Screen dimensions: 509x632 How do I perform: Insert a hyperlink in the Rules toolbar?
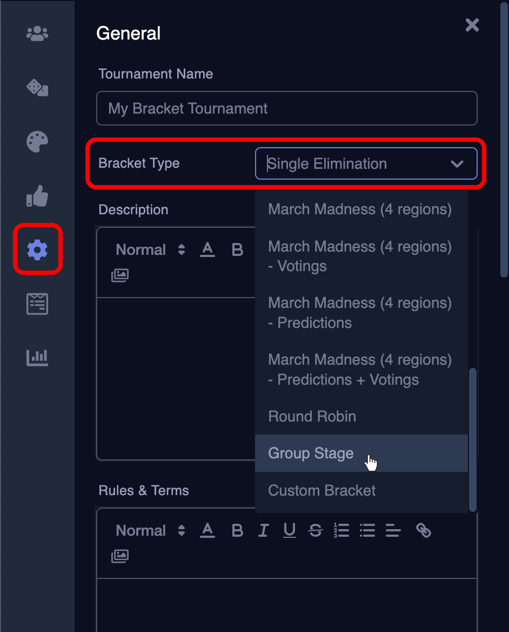(x=424, y=530)
